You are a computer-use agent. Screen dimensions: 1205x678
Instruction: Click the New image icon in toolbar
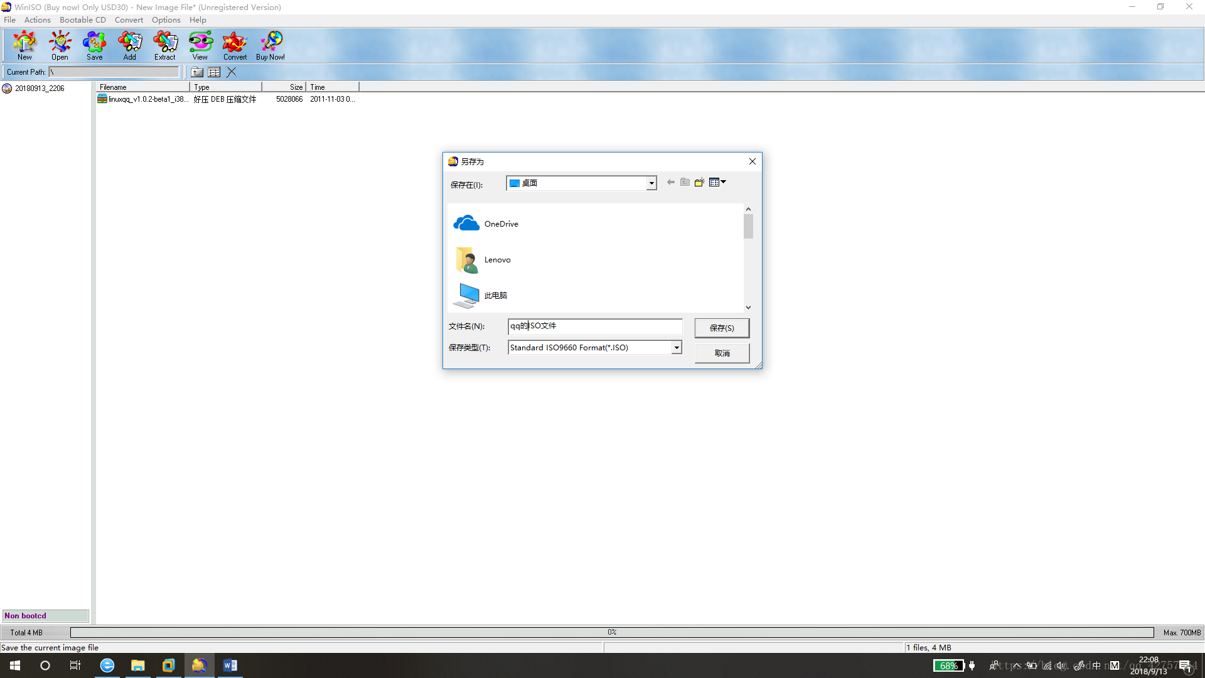(x=24, y=46)
